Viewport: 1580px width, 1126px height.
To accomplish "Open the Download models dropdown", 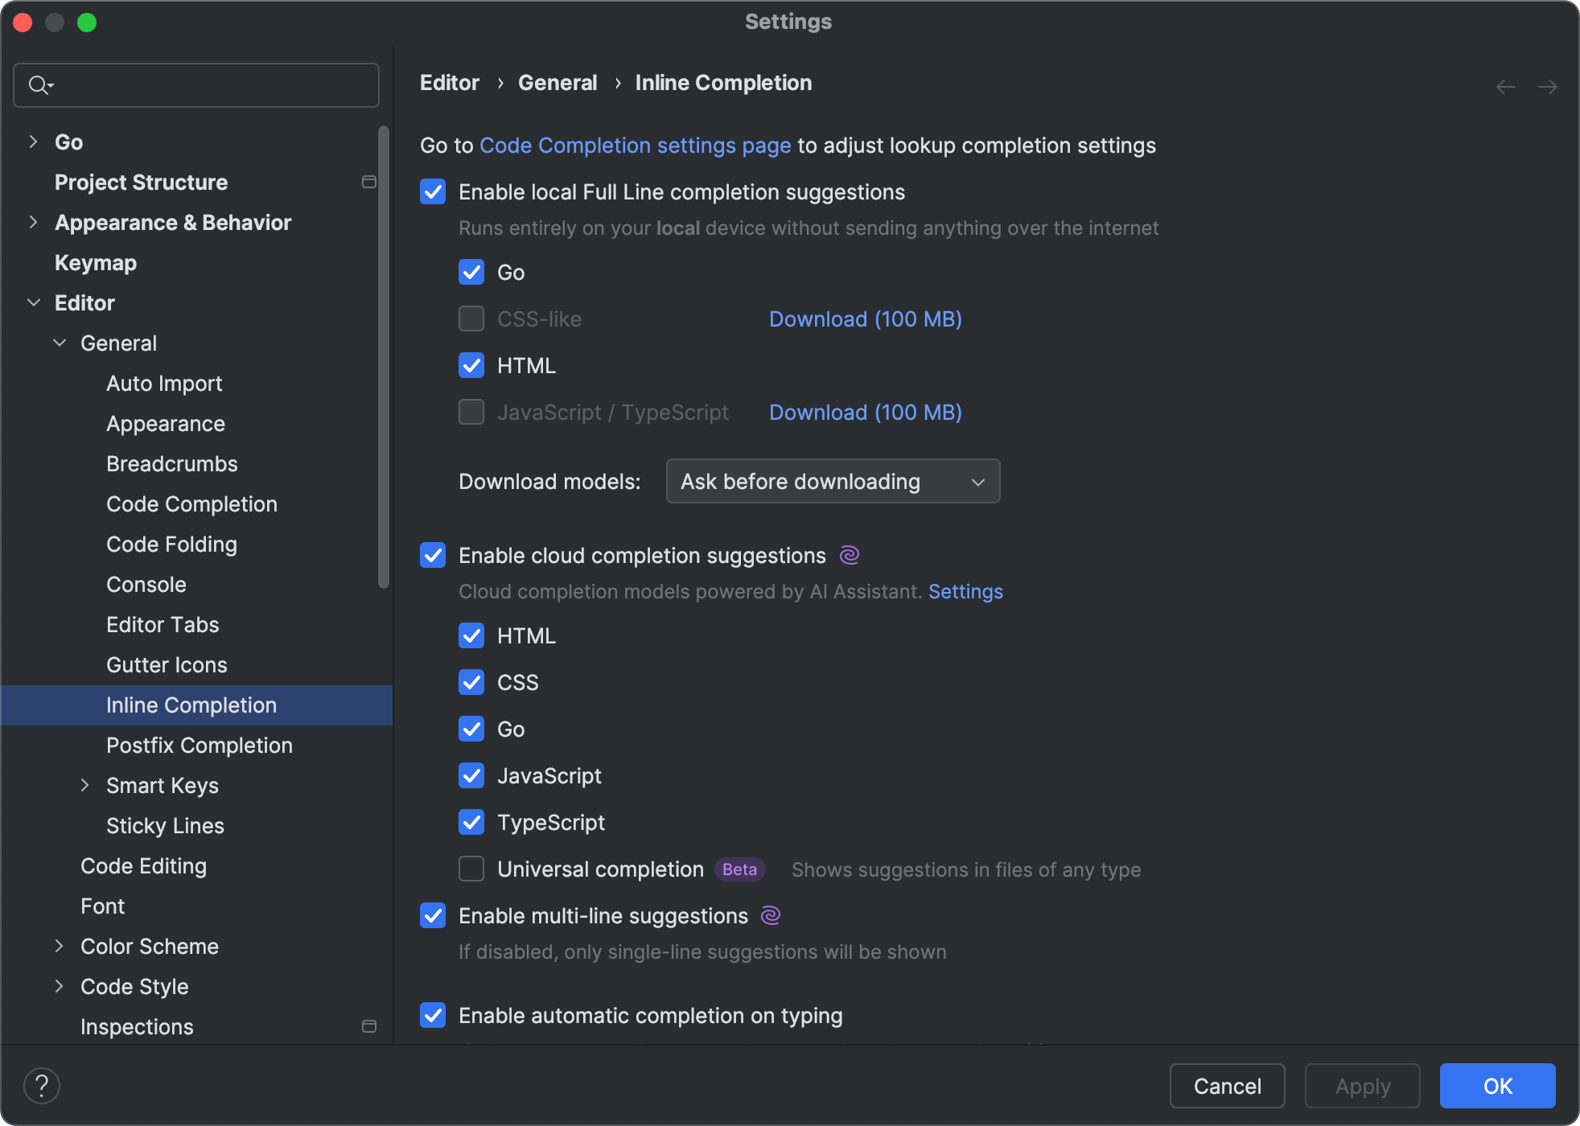I will 832,481.
